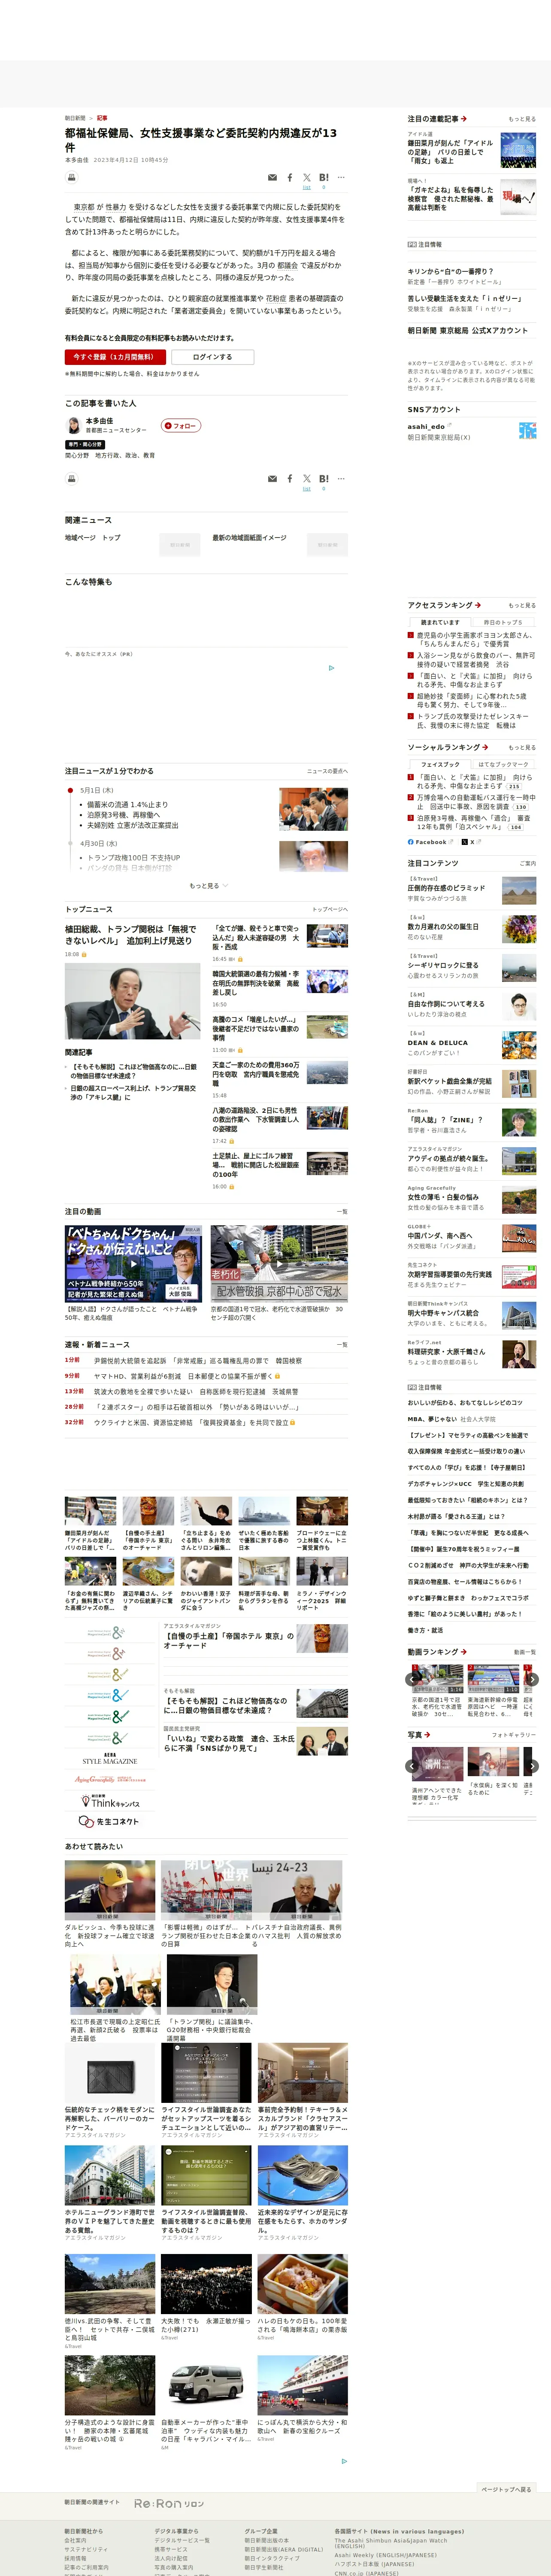Open 圧倒的存在感のピラミッド content item

coord(446,888)
